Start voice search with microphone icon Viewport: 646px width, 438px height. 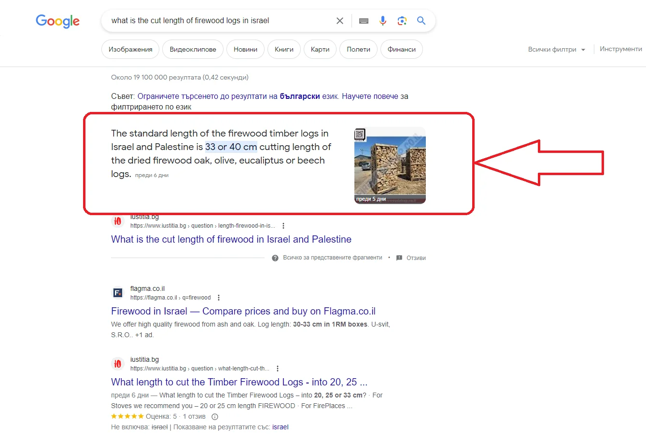[x=383, y=21]
